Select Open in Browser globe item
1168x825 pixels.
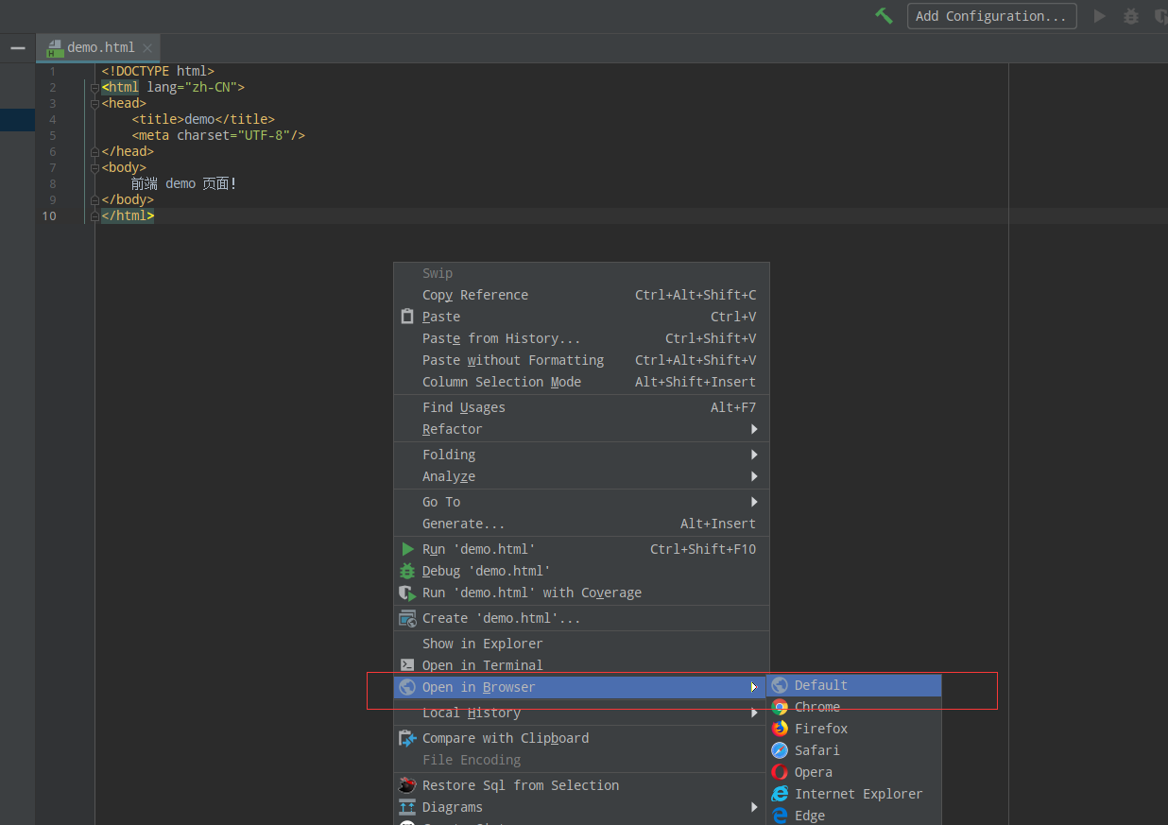tap(581, 687)
